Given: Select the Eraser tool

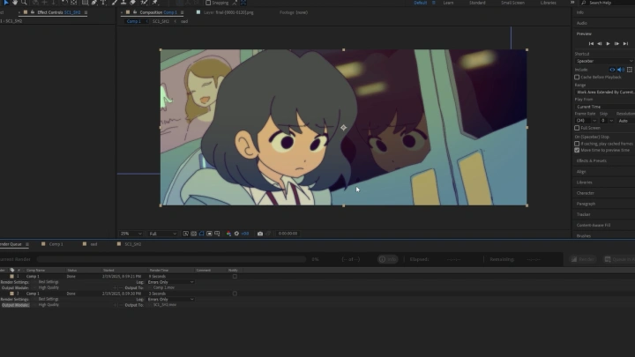Looking at the screenshot, I should coord(132,2).
